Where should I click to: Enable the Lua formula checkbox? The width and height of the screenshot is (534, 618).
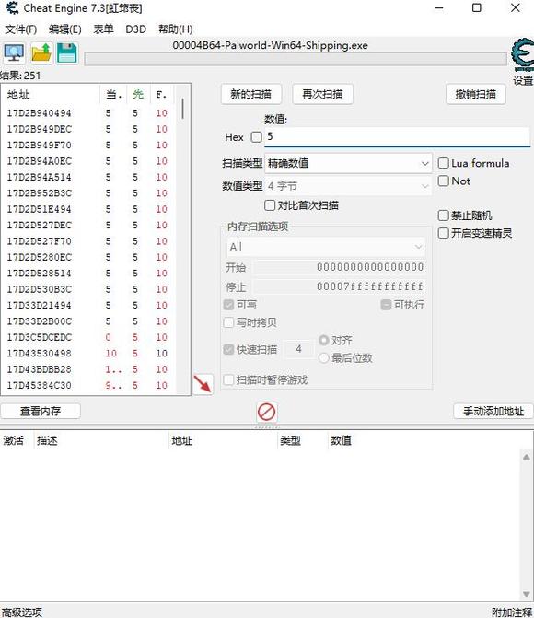click(x=444, y=163)
